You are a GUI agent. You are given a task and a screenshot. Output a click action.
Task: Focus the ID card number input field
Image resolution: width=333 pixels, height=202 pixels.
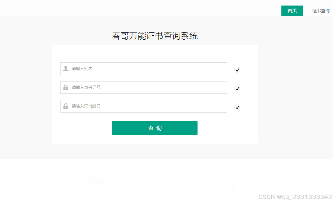pyautogui.click(x=147, y=87)
